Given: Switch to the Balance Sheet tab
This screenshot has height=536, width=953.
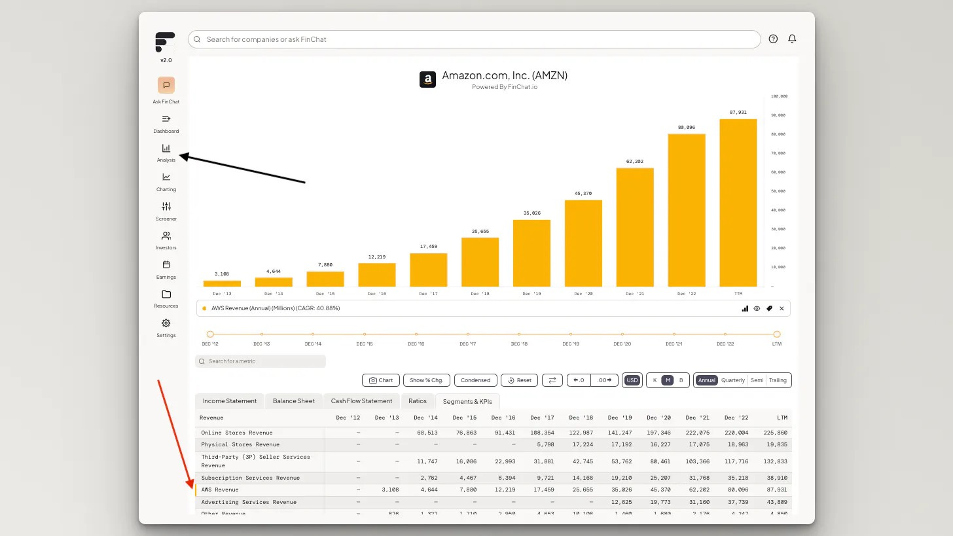Looking at the screenshot, I should 294,401.
